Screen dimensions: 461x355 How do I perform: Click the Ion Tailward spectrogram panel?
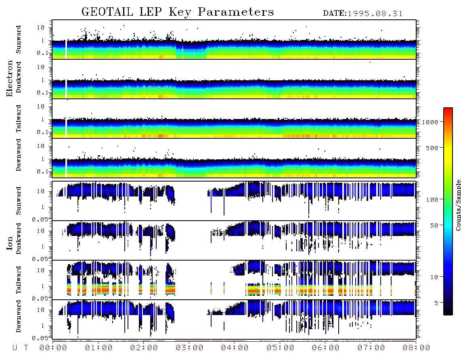tap(234, 280)
